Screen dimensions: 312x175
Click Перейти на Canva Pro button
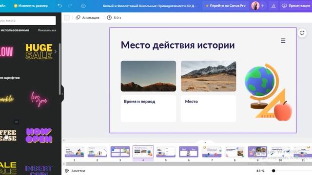pyautogui.click(x=225, y=6)
